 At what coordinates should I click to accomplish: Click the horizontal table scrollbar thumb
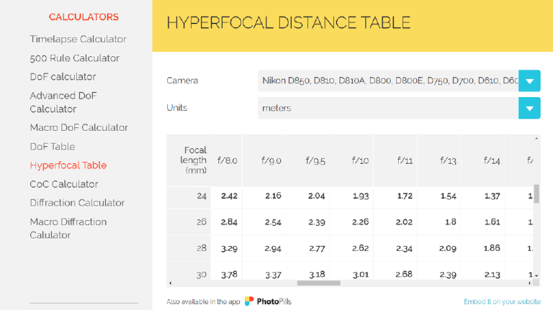318,283
